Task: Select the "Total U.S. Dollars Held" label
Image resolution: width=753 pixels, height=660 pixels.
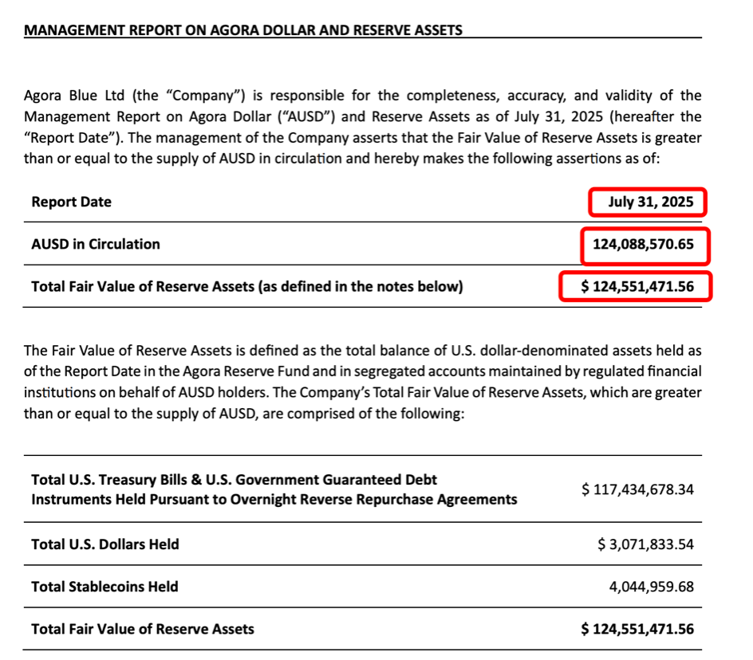Action: click(x=104, y=544)
